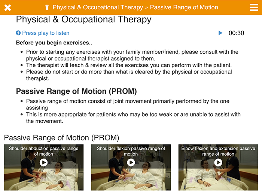Viewport: 262px width, 196px height.
Task: Click the info icon beside Press play
Action: click(18, 33)
